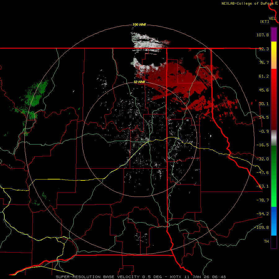The width and height of the screenshot is (279, 279).
Task: Click the purple segment of the velocity color bar
Action: [x=274, y=34]
